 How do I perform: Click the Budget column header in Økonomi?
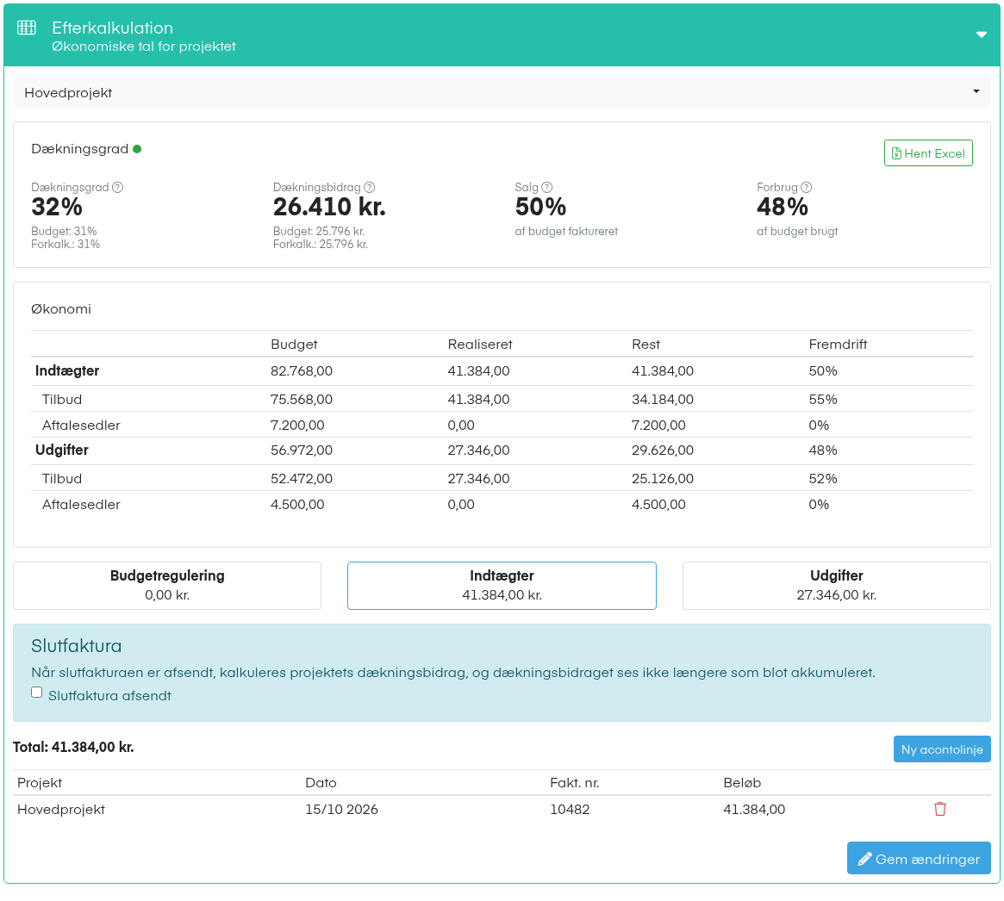pyautogui.click(x=294, y=345)
